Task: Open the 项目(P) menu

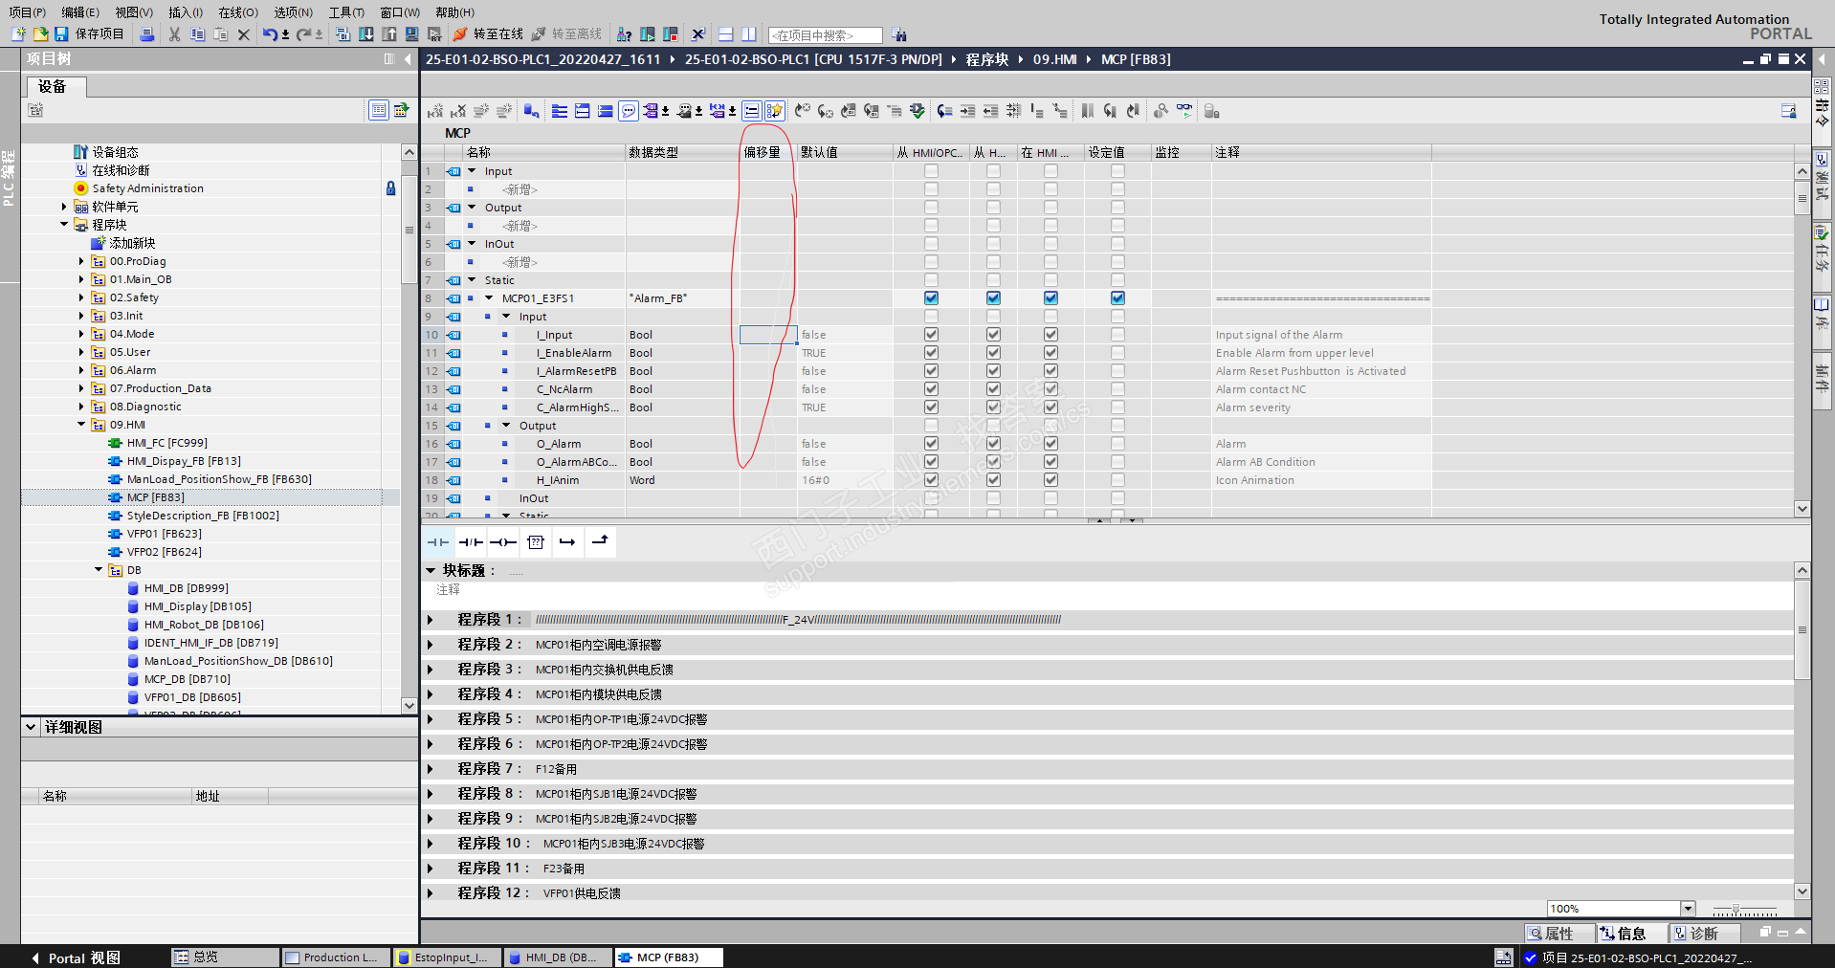Action: 27,12
